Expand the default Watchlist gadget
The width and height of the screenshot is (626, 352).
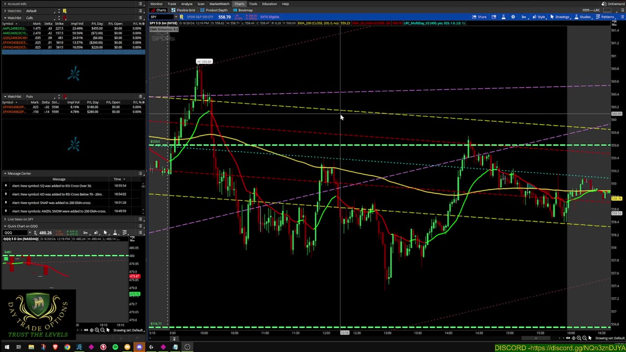click(4, 11)
